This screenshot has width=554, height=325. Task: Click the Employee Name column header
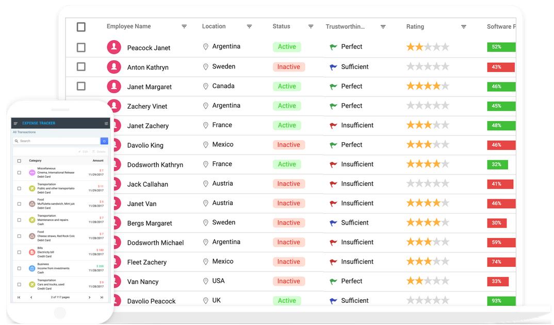128,26
